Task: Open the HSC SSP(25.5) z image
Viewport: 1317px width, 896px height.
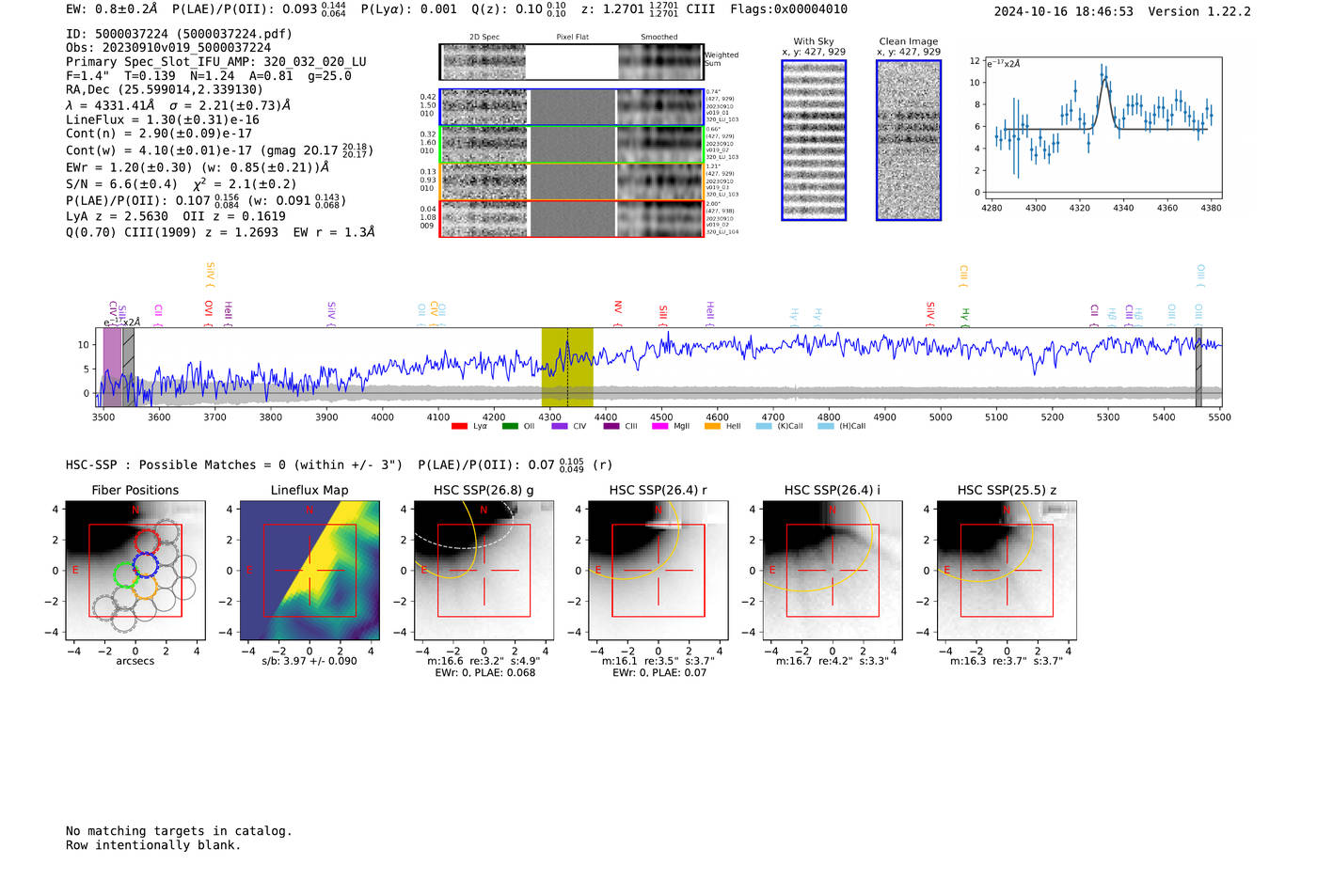Action: [1007, 571]
